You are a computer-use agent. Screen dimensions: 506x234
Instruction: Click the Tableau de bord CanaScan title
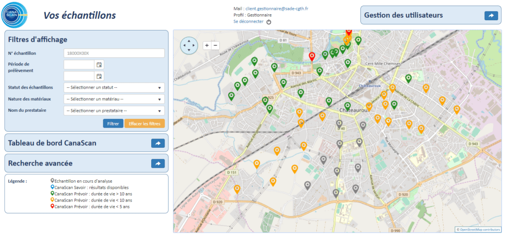coord(52,143)
